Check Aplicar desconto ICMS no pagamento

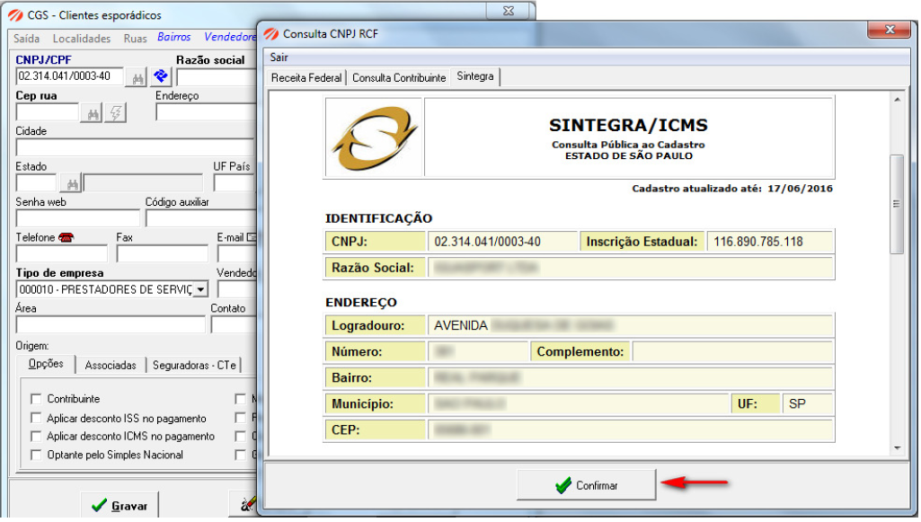(36, 437)
